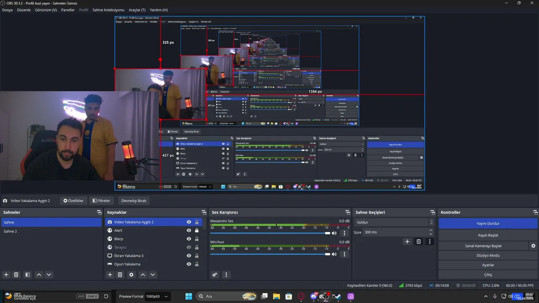Show hidden system tray icons chevron

[486, 296]
